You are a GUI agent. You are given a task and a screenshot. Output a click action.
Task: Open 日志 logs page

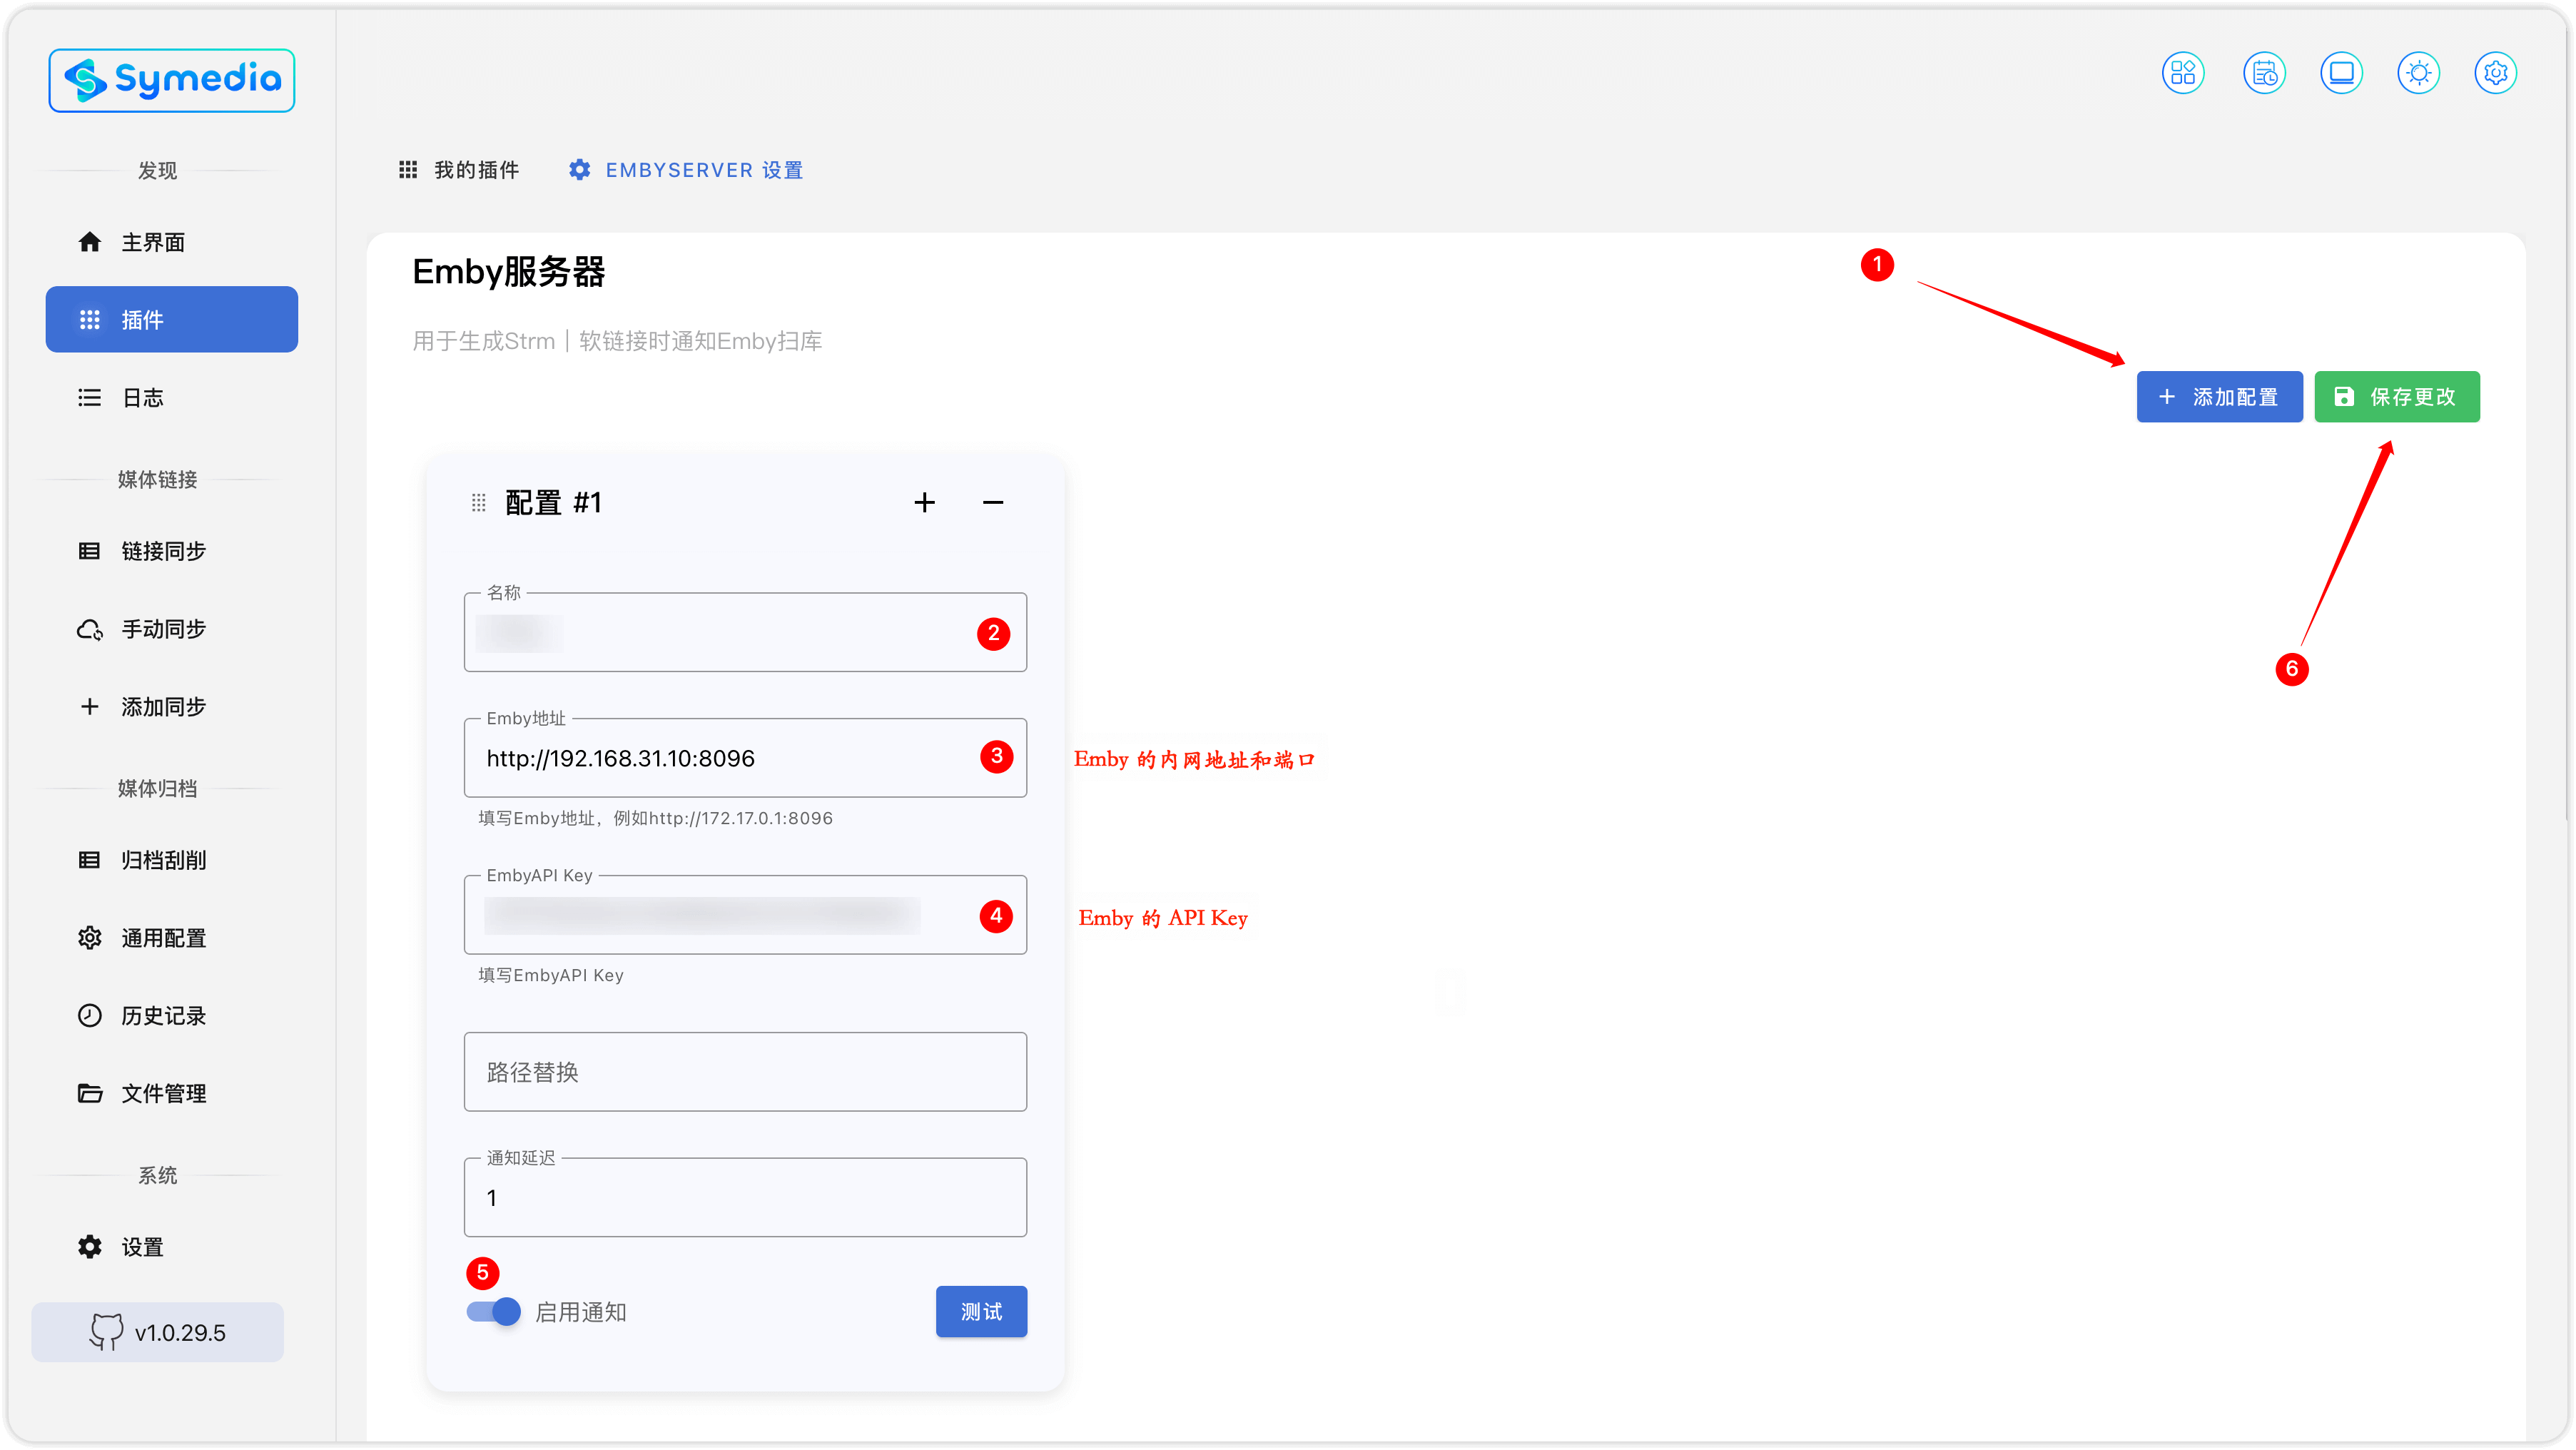click(172, 397)
